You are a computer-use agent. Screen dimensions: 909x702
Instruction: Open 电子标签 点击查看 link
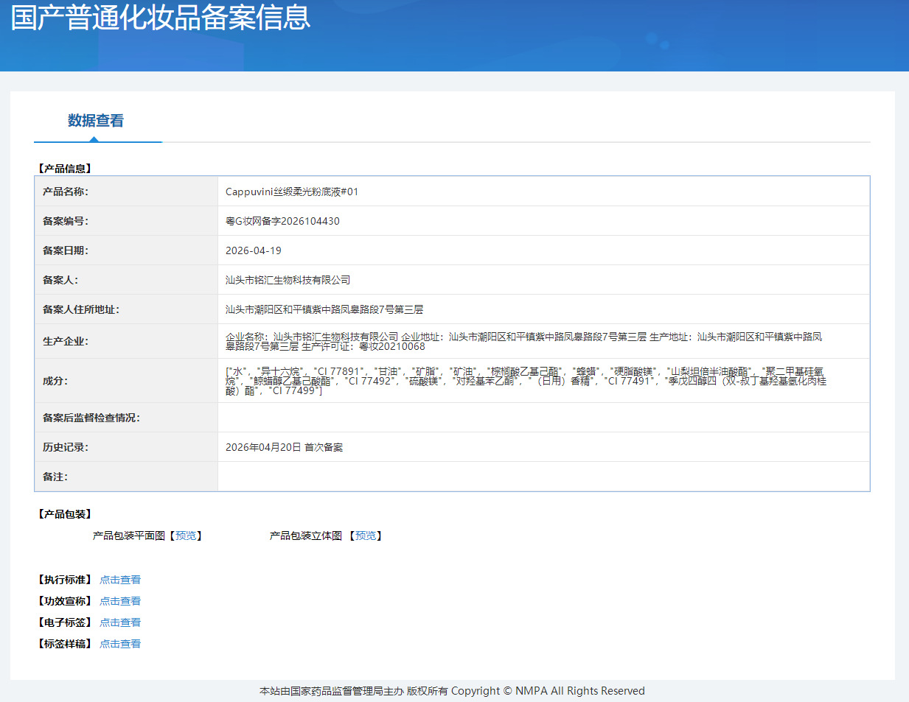coord(120,622)
